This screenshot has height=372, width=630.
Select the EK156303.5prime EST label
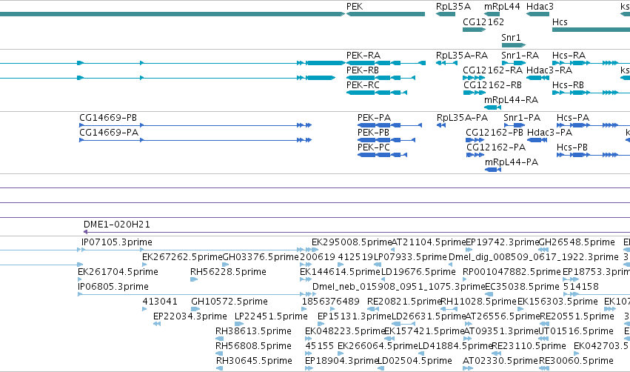coord(557,302)
